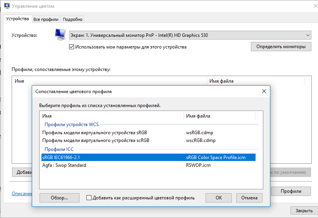Switch to the "Все профили" tab
This screenshot has height=218, width=318.
(x=46, y=19)
